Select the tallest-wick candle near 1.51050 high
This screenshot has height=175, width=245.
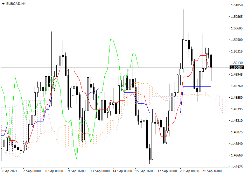coord(183,54)
